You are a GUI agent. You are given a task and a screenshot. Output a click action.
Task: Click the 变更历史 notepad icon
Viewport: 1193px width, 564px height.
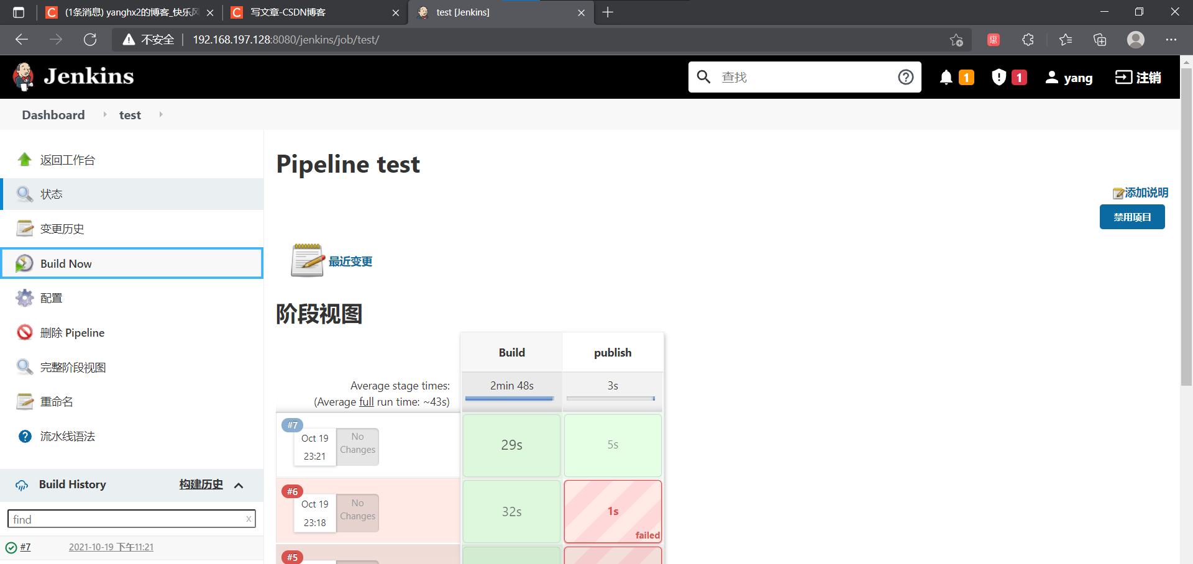(24, 229)
